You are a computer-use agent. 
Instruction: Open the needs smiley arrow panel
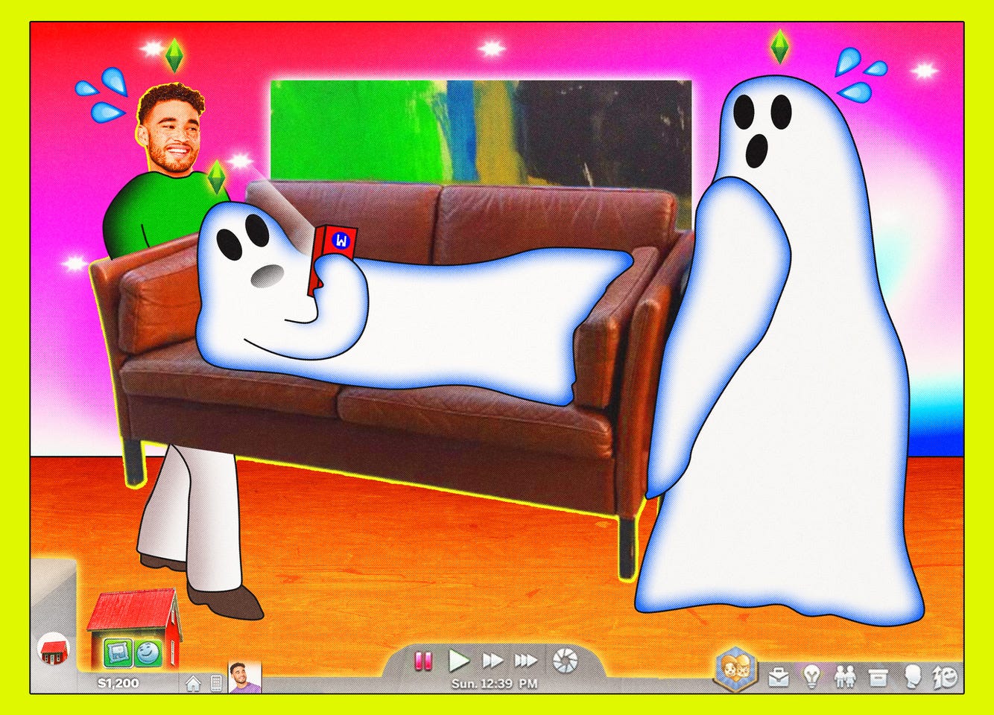coord(946,677)
